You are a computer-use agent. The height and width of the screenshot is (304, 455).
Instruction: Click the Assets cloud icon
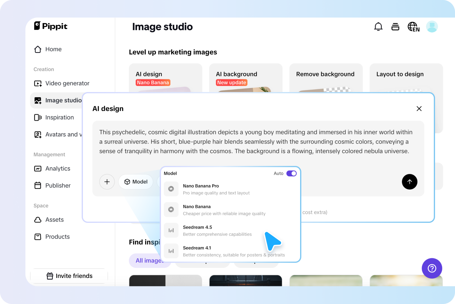[38, 220]
